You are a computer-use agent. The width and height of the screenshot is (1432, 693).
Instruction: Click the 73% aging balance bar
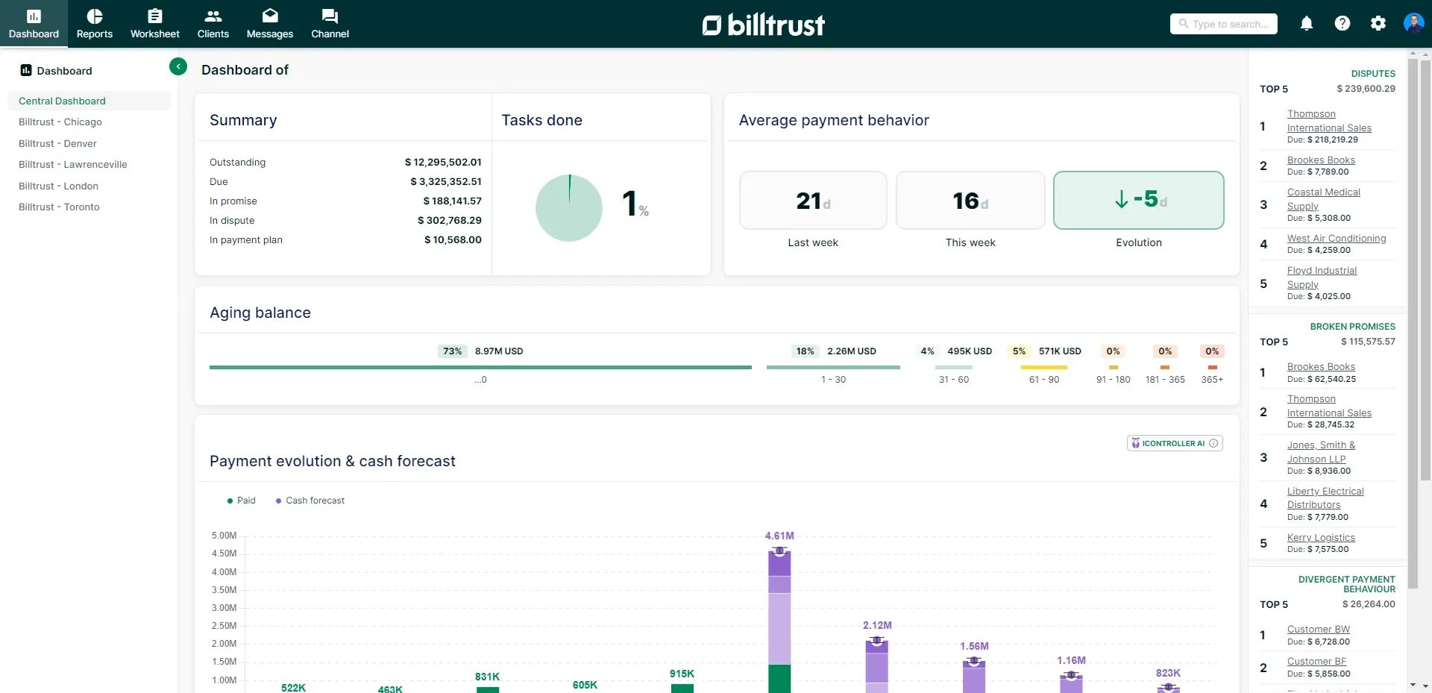480,367
